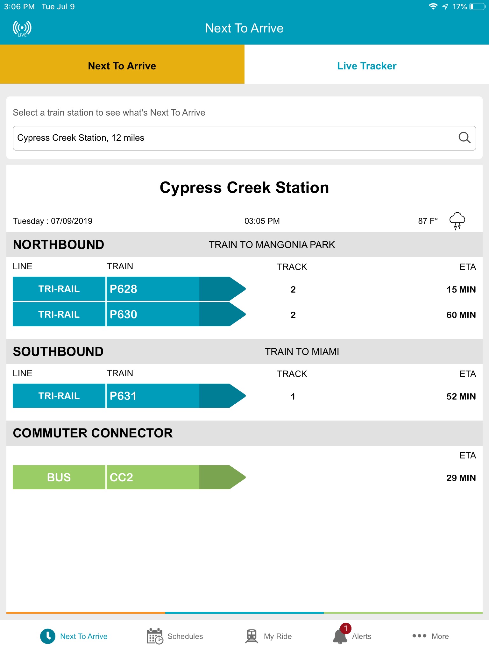The height and width of the screenshot is (652, 489).
Task: Tap TRI-RAIL label for train P630
Action: point(59,314)
